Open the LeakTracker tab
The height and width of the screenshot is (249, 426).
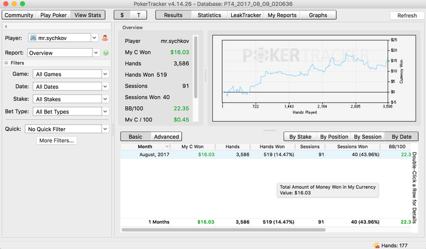click(x=246, y=15)
